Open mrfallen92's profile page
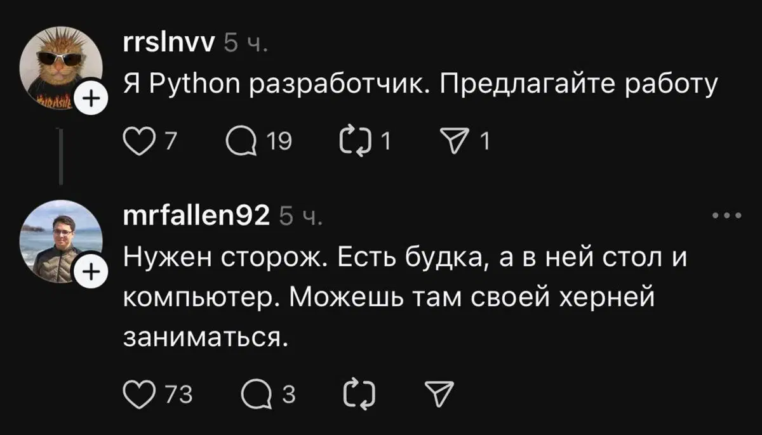 [x=196, y=216]
